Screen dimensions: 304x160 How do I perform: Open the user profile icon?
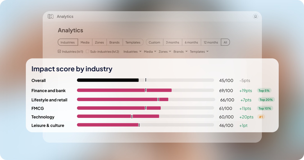tap(255, 17)
